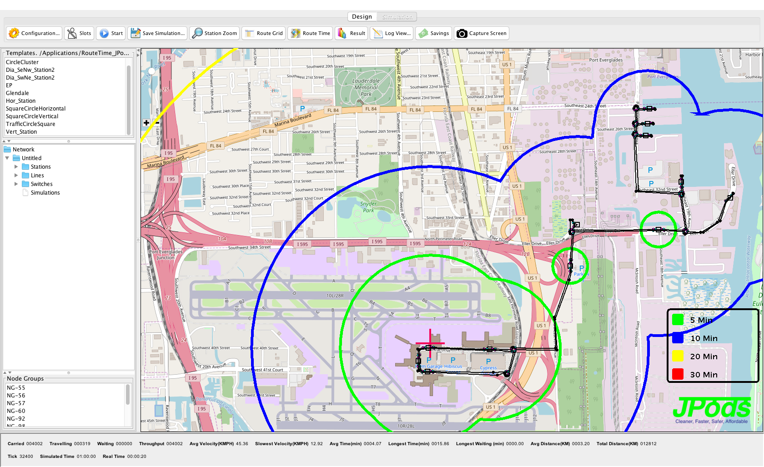Switch to the Simulation tab
764x467 pixels.
tap(397, 17)
